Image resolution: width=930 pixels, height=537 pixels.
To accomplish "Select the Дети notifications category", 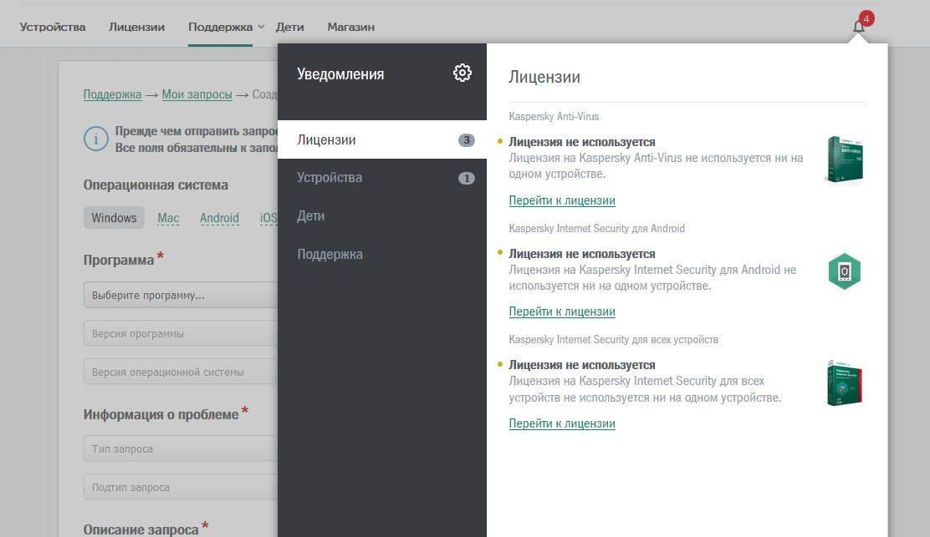I will tap(382, 216).
